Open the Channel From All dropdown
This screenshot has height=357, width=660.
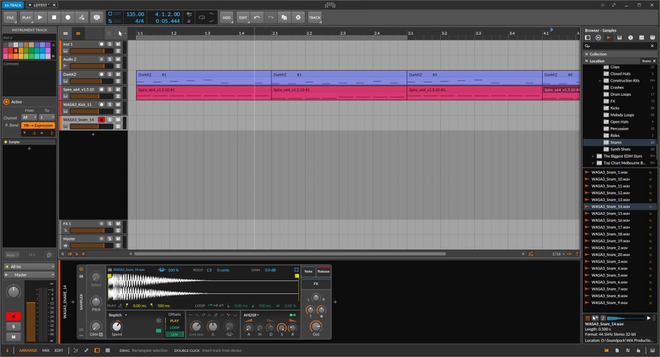29,117
